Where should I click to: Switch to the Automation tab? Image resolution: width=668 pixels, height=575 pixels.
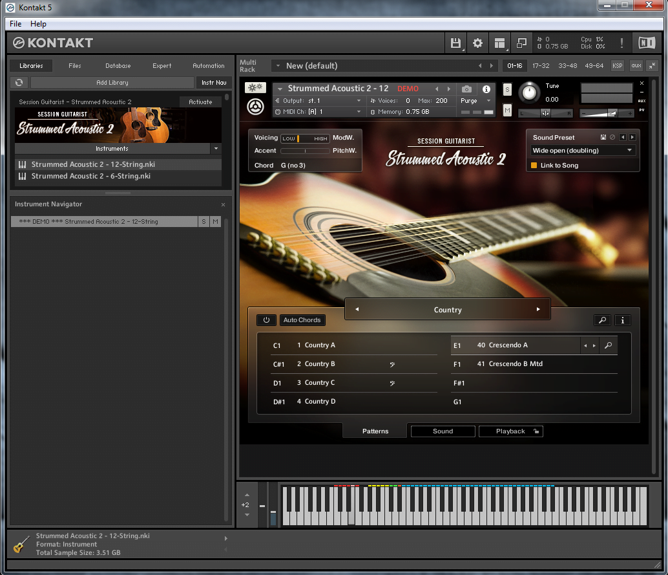(x=208, y=66)
